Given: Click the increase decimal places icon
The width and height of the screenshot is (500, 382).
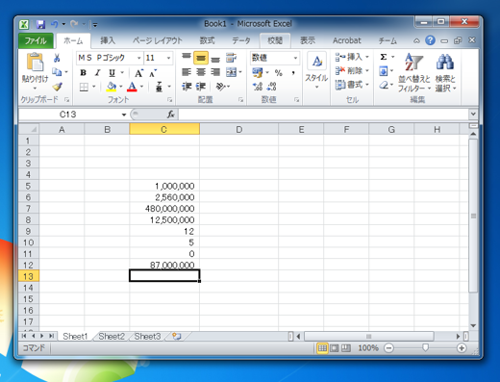Looking at the screenshot, I should click(258, 87).
